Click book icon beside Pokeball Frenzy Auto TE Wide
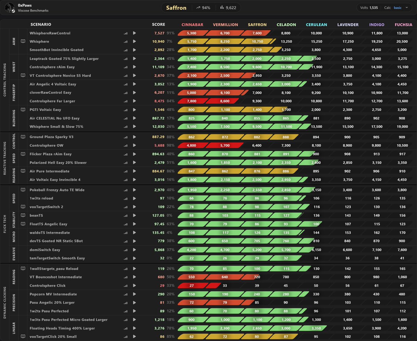The width and height of the screenshot is (417, 341). point(23,190)
